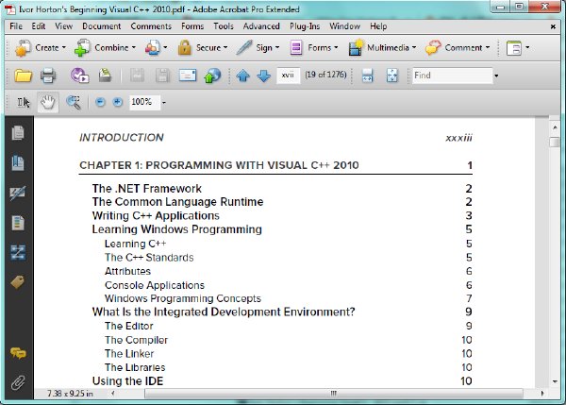
Task: Go to previous page with up arrow
Action: click(x=243, y=76)
